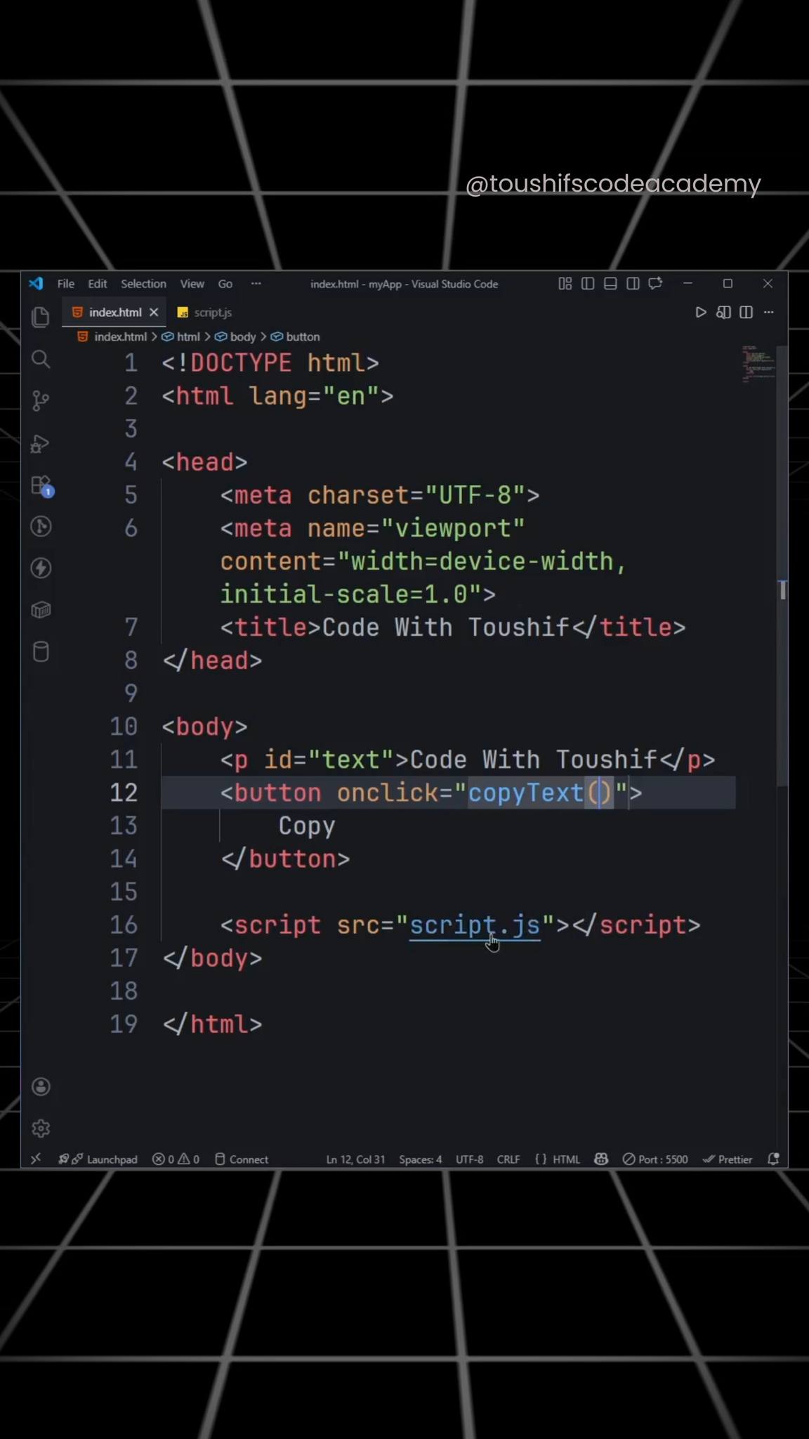Click the remote window icon in status bar
Screen dimensions: 809x1439
(x=36, y=1159)
